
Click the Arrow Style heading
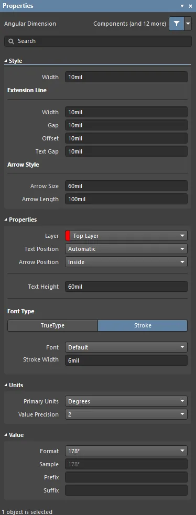pos(23,165)
